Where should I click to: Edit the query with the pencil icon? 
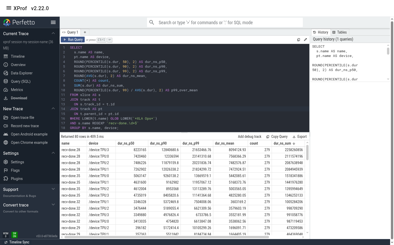(x=305, y=40)
